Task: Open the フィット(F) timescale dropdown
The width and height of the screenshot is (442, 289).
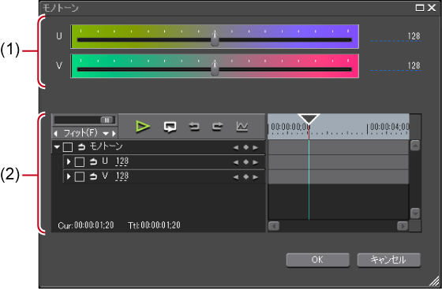Action: pos(106,133)
